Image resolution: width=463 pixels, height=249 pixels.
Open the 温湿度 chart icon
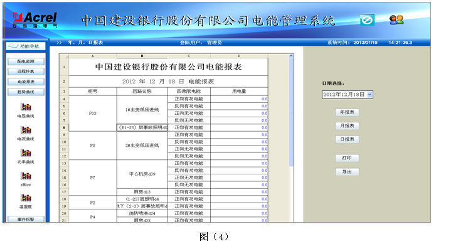[x=26, y=198]
